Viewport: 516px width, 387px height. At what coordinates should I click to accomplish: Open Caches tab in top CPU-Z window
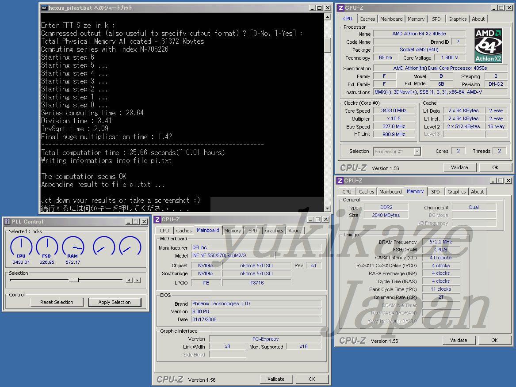367,19
